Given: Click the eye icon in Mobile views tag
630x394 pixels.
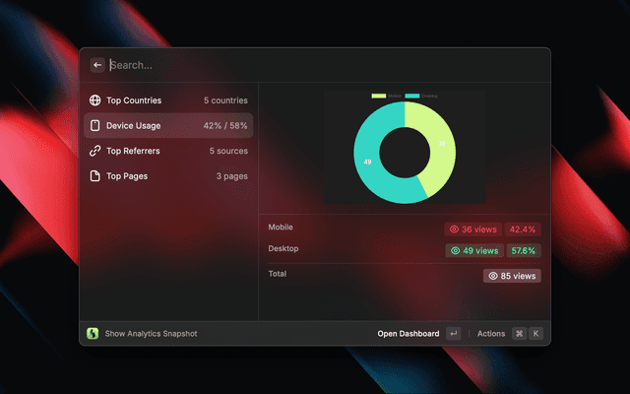Looking at the screenshot, I should click(454, 230).
